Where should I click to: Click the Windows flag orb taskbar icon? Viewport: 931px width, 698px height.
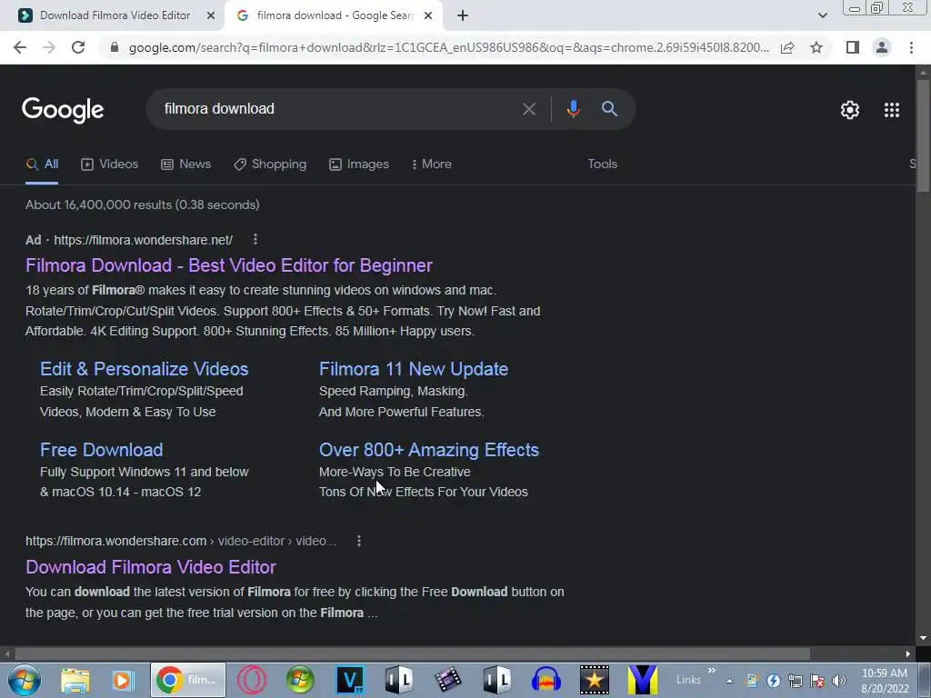point(300,680)
